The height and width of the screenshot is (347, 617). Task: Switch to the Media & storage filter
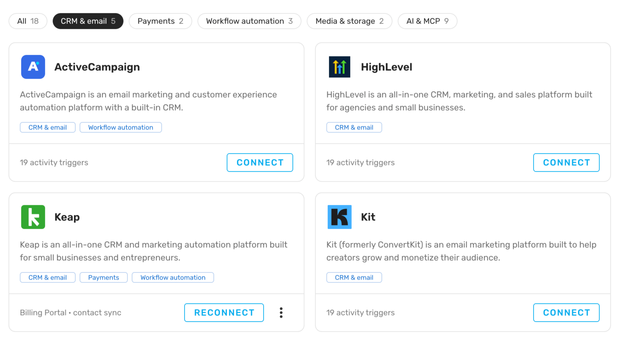pos(349,21)
